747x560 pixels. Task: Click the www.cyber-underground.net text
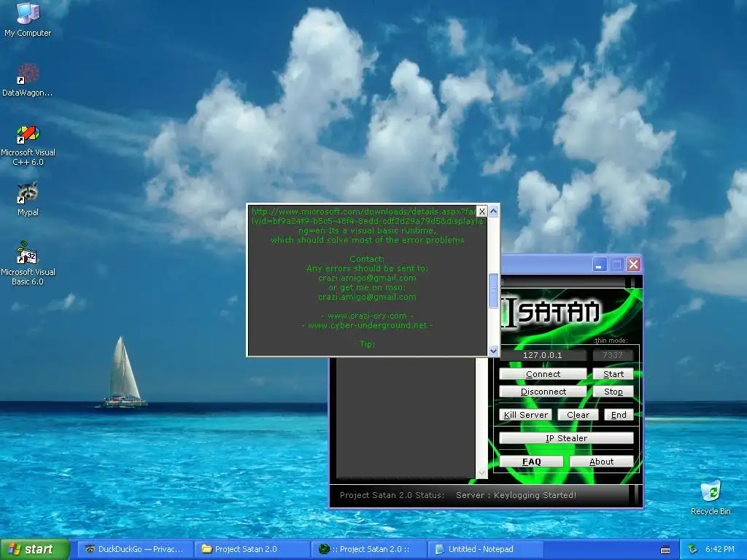(367, 325)
